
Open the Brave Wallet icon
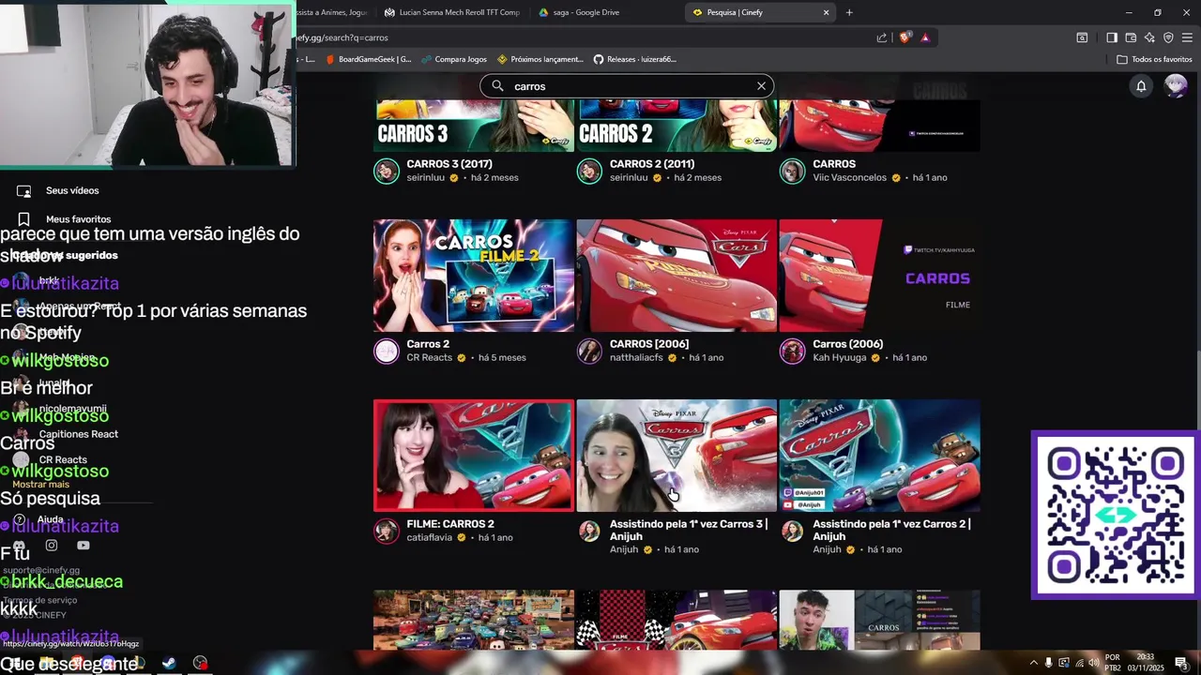1131,37
